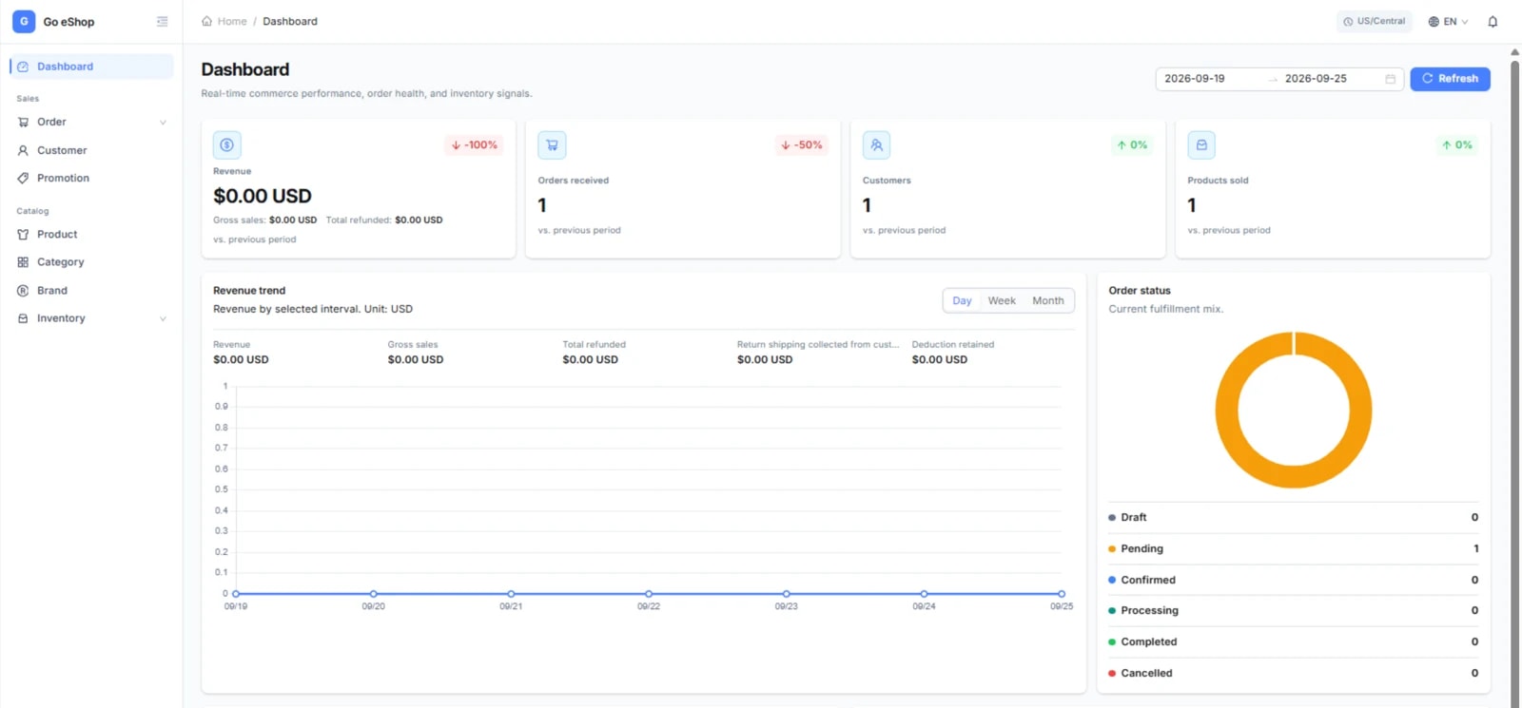Click the Orders received cart icon

coord(552,144)
